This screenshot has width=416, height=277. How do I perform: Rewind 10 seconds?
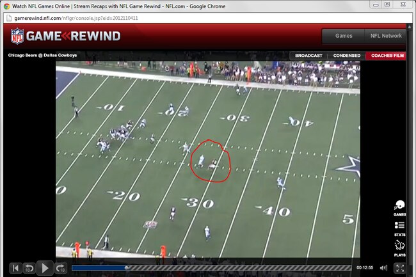[29, 269]
